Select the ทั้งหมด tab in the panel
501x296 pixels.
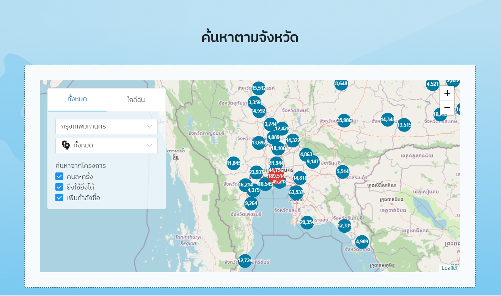click(77, 99)
